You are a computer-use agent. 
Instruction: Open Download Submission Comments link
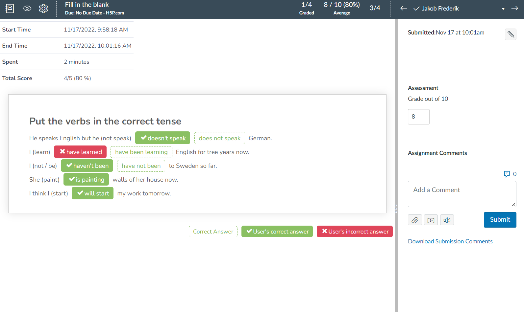(450, 241)
